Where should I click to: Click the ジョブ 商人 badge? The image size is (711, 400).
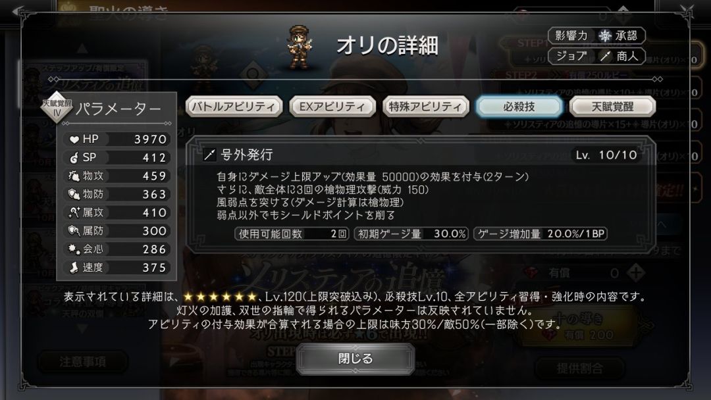(x=596, y=56)
